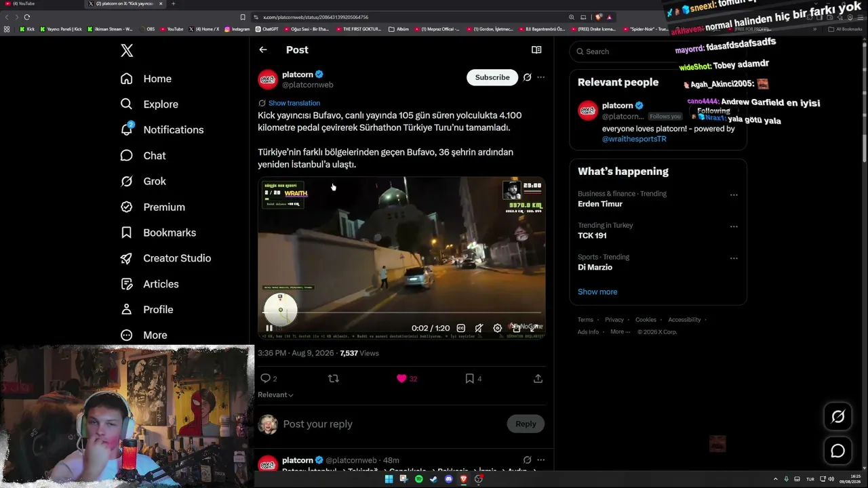Go to Explore in the sidebar

(149, 104)
